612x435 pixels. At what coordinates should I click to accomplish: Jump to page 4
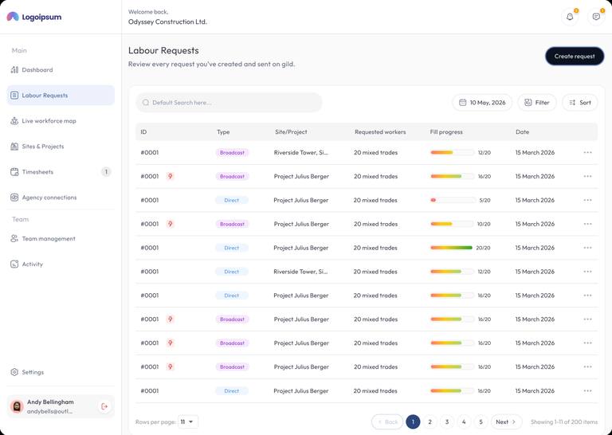(464, 421)
